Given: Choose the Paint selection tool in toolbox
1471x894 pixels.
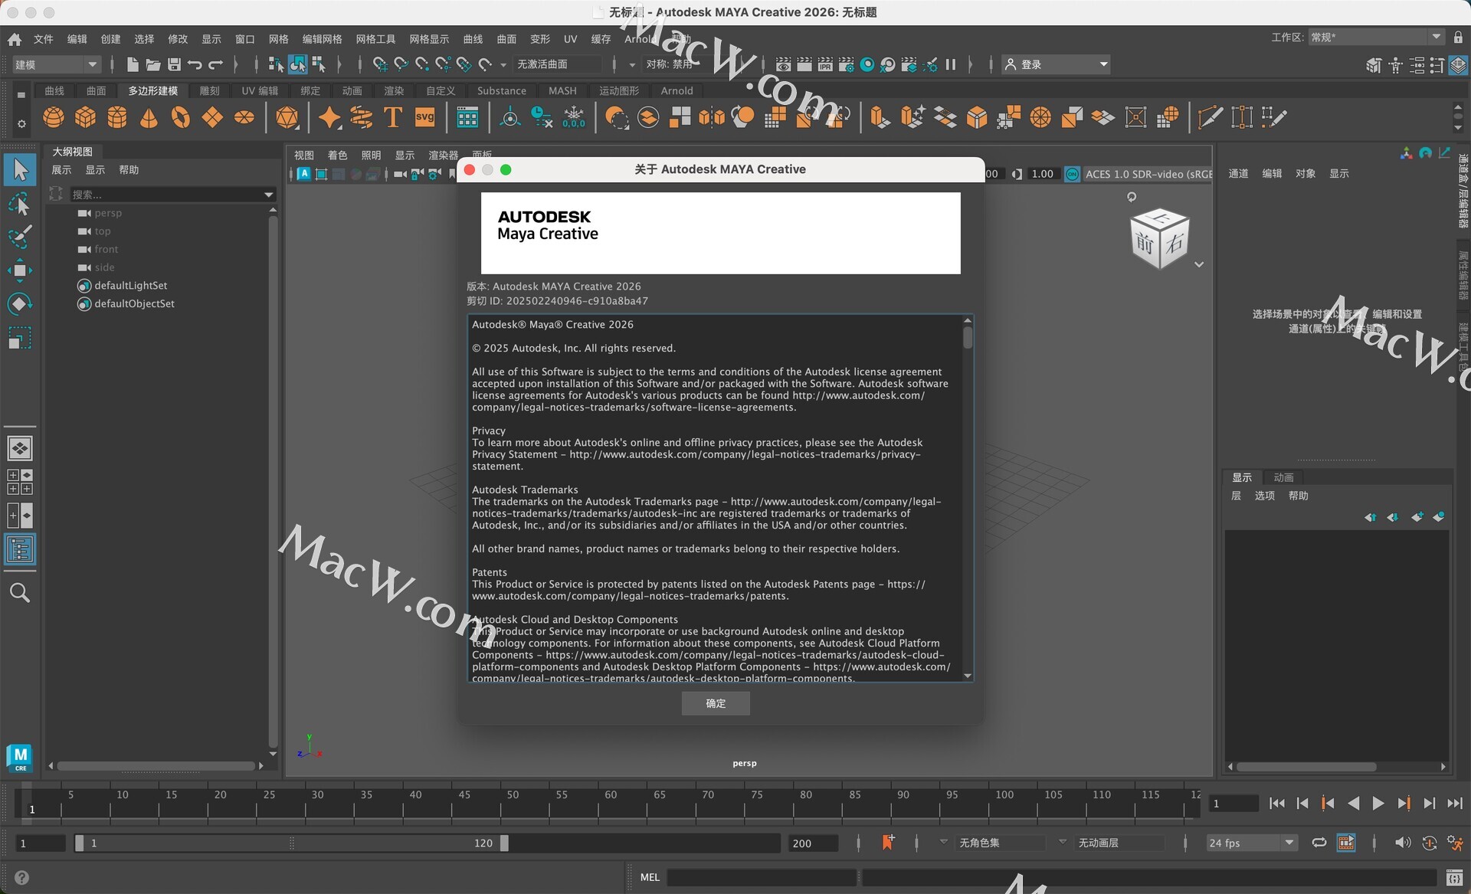Looking at the screenshot, I should (20, 237).
